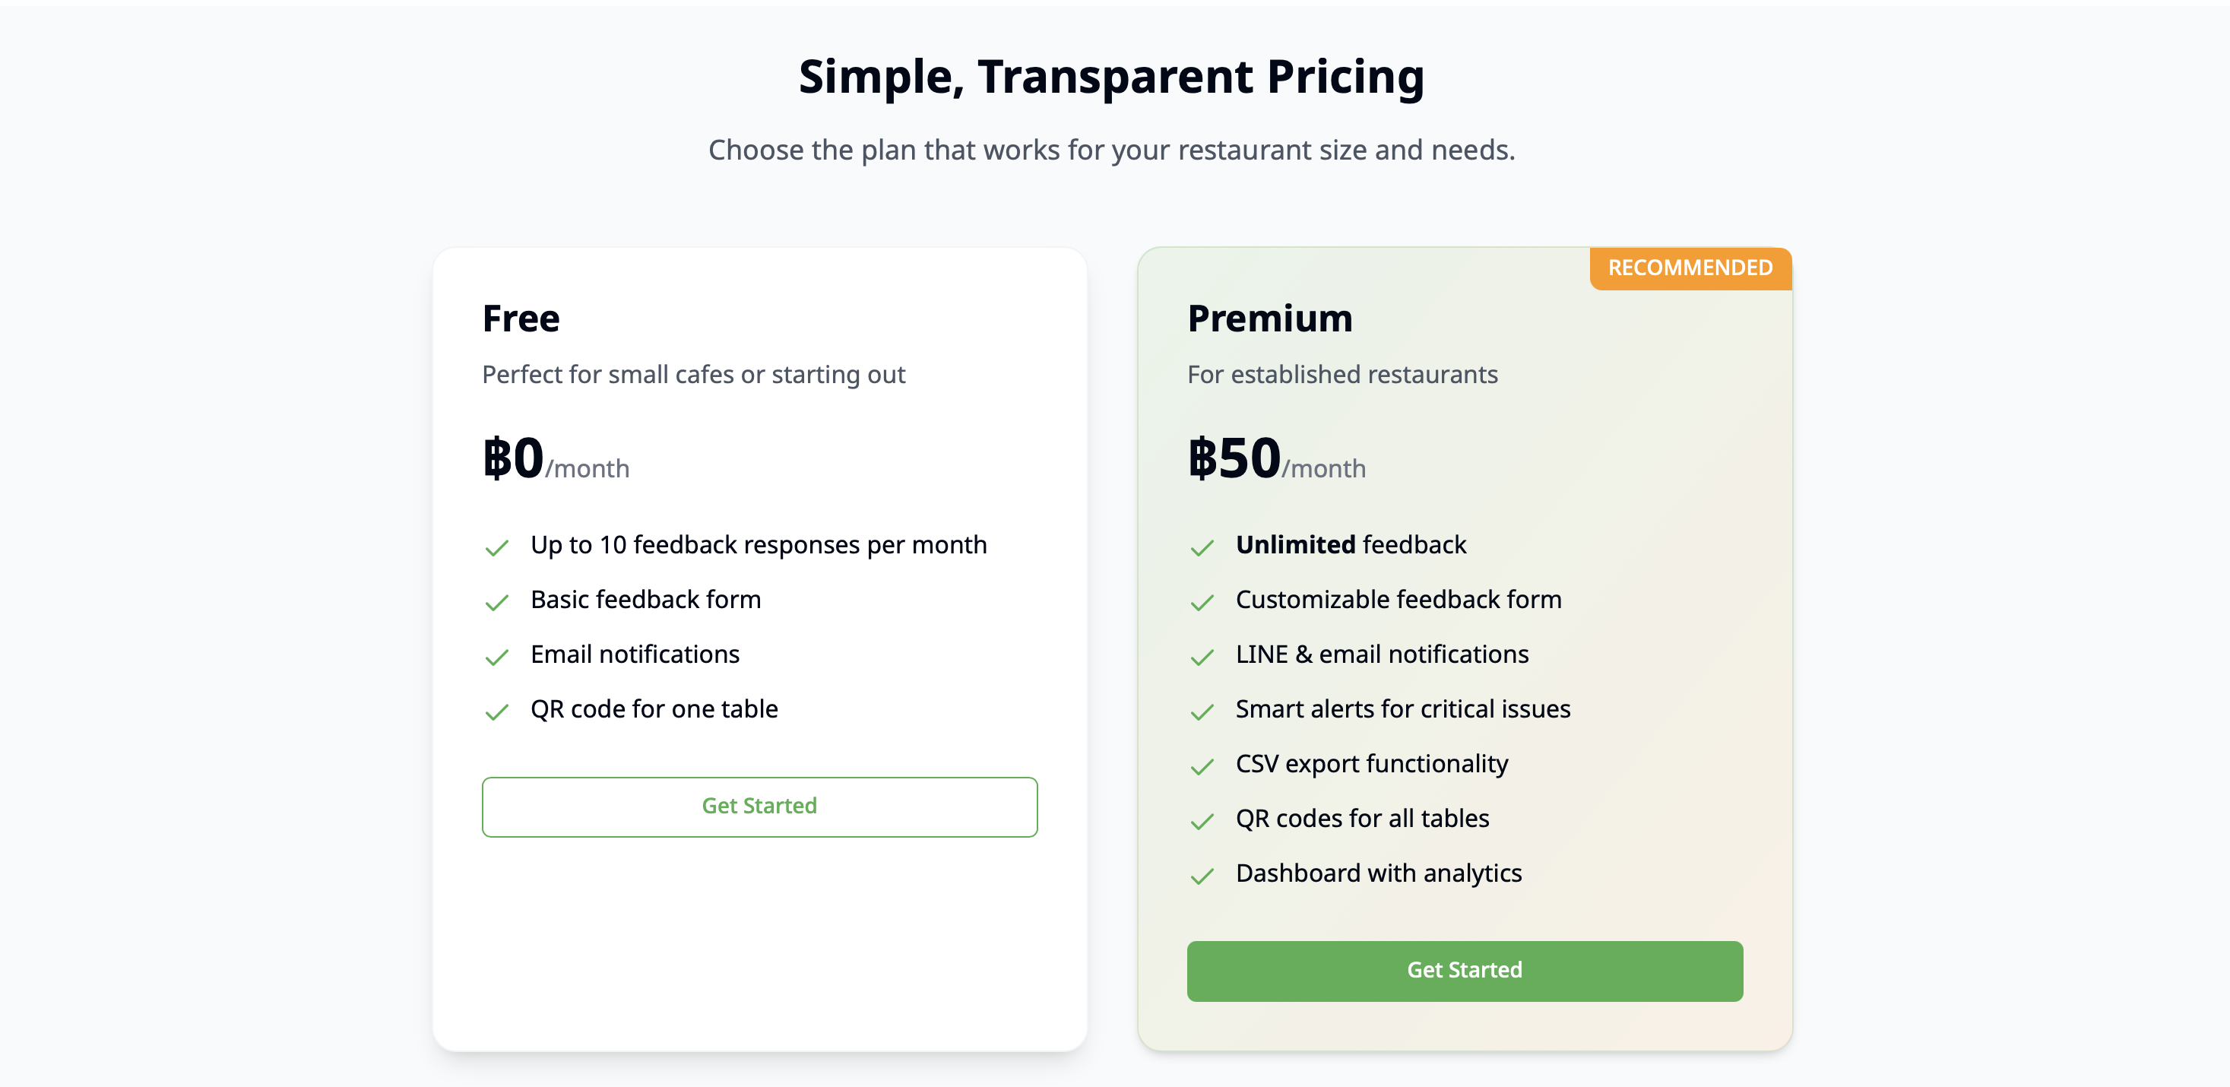2230x1087 pixels.
Task: Click the checkmark next to "QR code for one table"
Action: pyautogui.click(x=497, y=712)
